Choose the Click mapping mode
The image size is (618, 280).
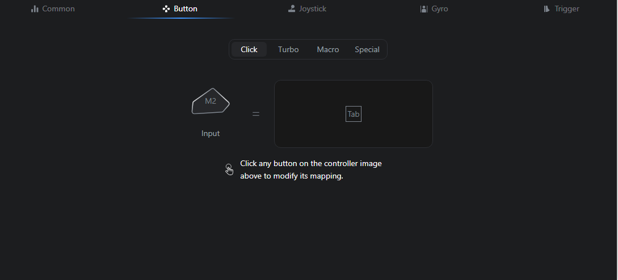pyautogui.click(x=249, y=49)
